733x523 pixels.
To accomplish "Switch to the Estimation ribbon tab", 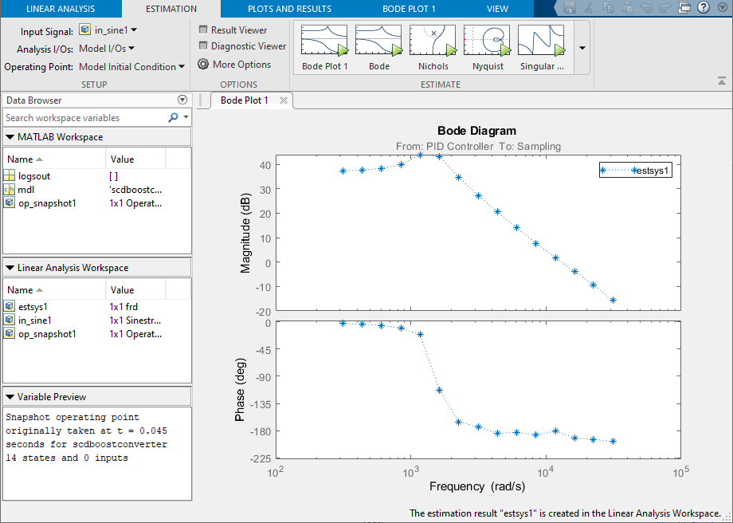I will point(171,9).
